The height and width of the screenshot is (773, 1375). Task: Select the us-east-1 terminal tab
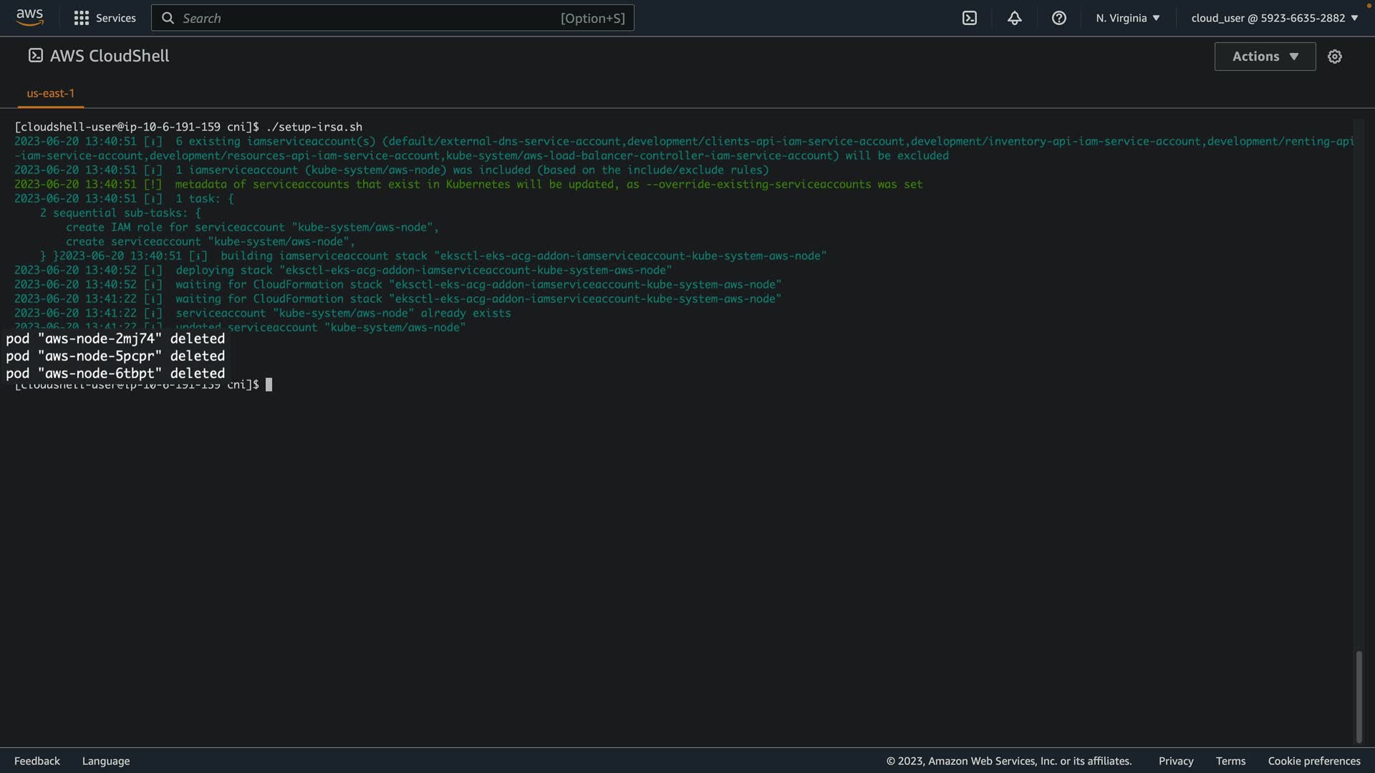coord(50,93)
